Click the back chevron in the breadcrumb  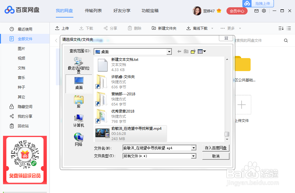pyautogui.click(x=56, y=41)
